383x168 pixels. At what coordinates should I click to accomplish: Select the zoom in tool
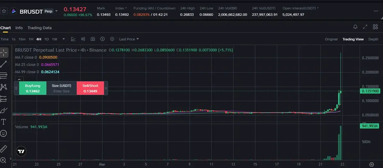tap(4, 160)
